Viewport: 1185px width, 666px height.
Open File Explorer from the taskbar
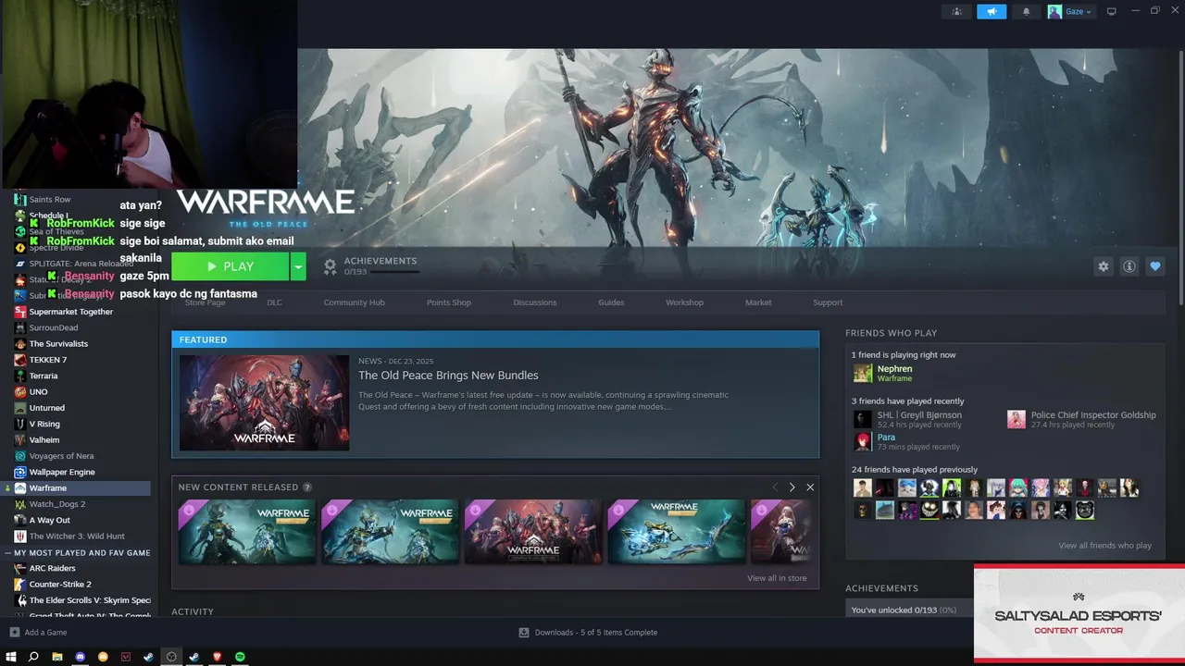56,657
